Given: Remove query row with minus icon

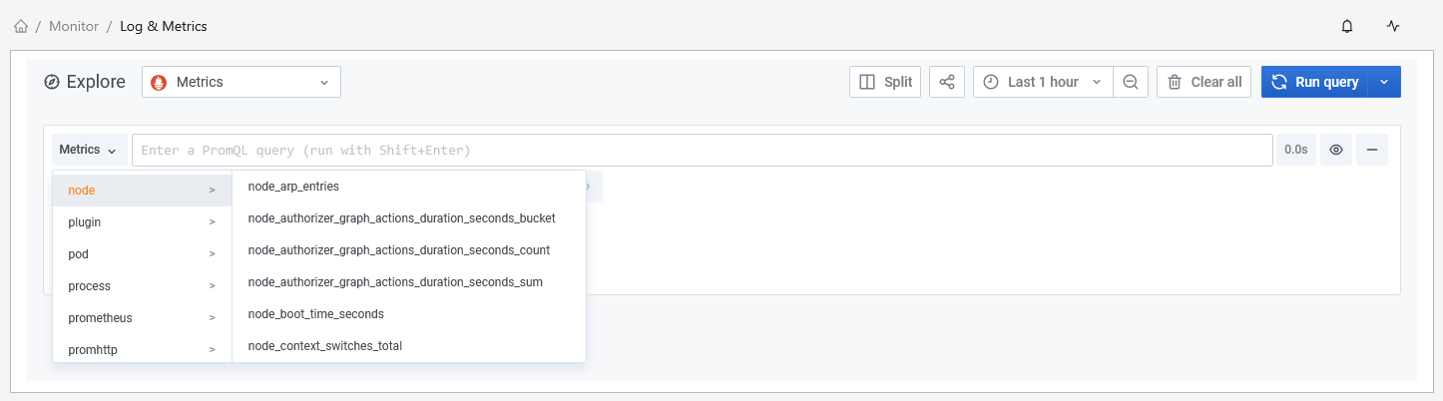Looking at the screenshot, I should (1372, 150).
